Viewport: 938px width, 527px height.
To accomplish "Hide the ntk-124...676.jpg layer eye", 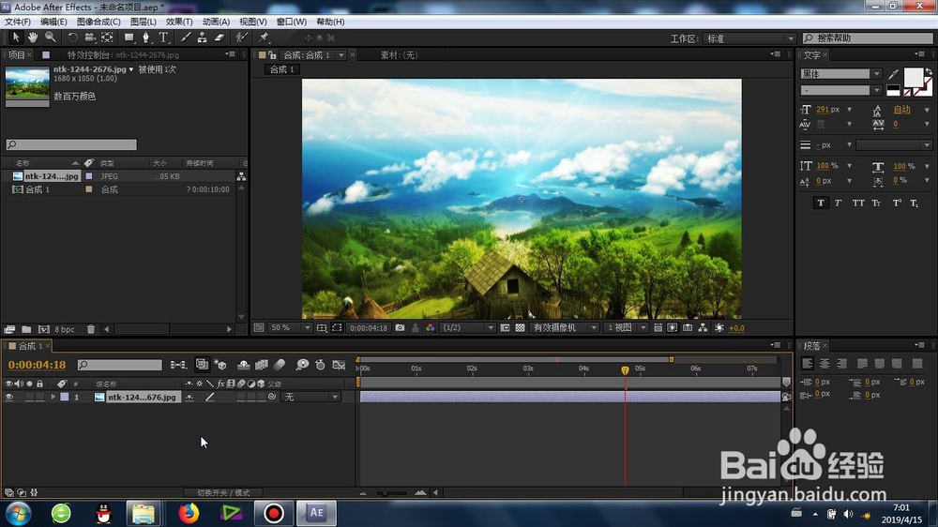I will pyautogui.click(x=9, y=397).
